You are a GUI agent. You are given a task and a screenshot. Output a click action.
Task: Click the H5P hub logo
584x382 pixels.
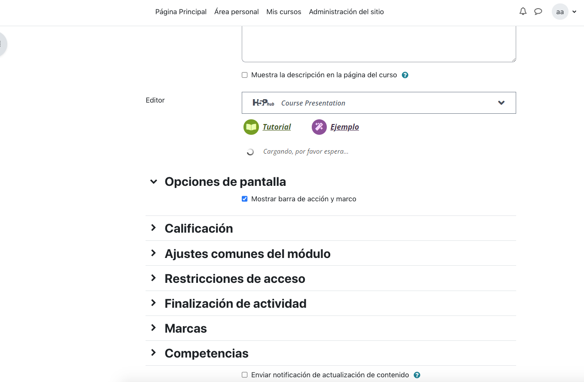tap(263, 103)
